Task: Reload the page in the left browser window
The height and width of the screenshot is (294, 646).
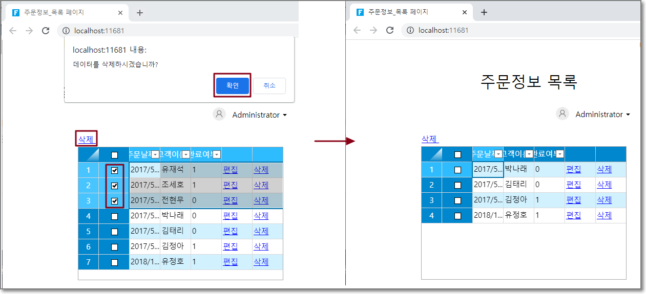Action: tap(46, 31)
